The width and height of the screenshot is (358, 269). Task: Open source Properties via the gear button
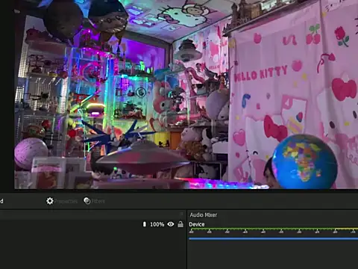62,201
